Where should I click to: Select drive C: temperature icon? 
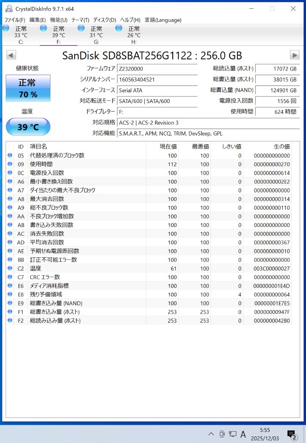pyautogui.click(x=6, y=28)
